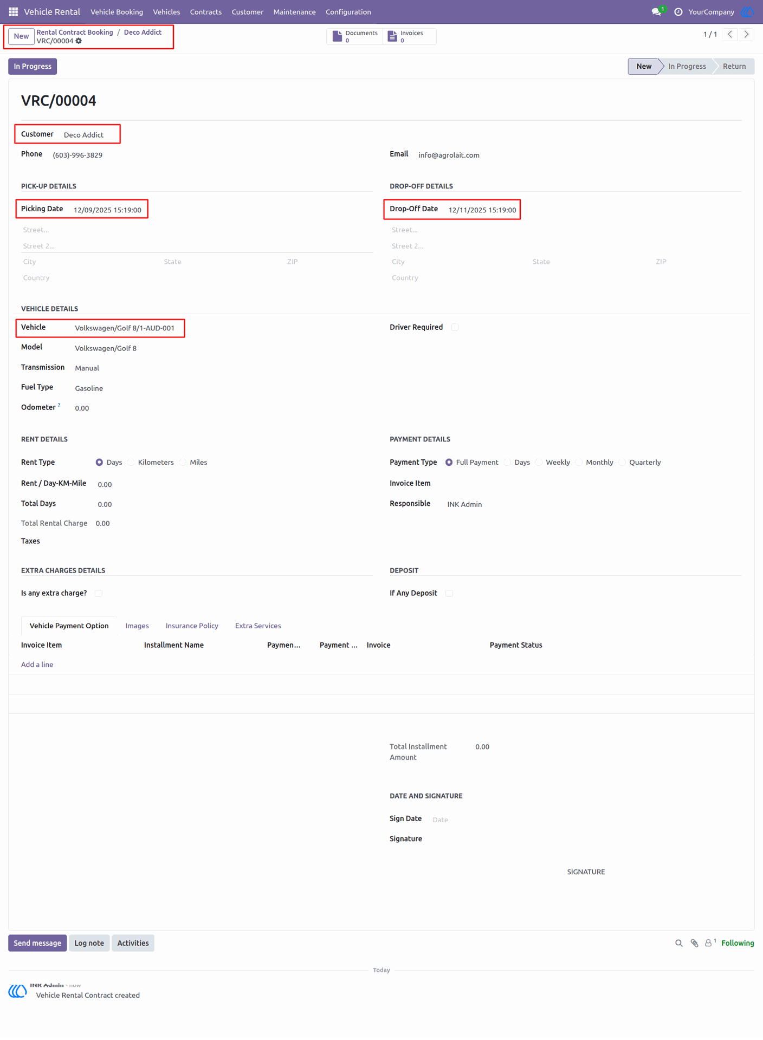Check the If Any Deposit checkbox
Viewport: 763px width, 1040px height.
click(x=449, y=593)
